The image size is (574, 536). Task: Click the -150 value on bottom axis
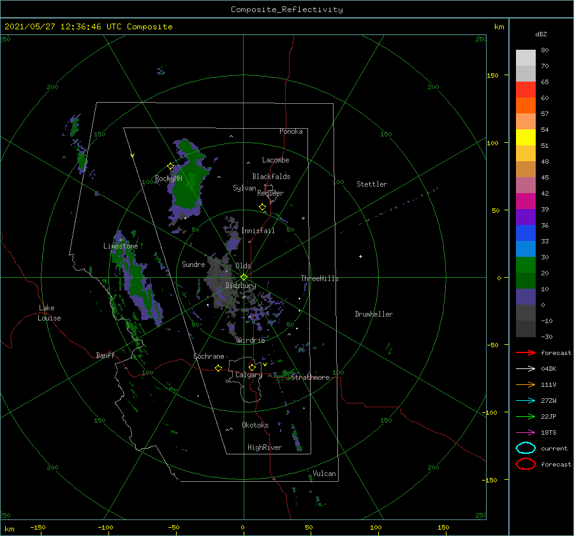(38, 527)
